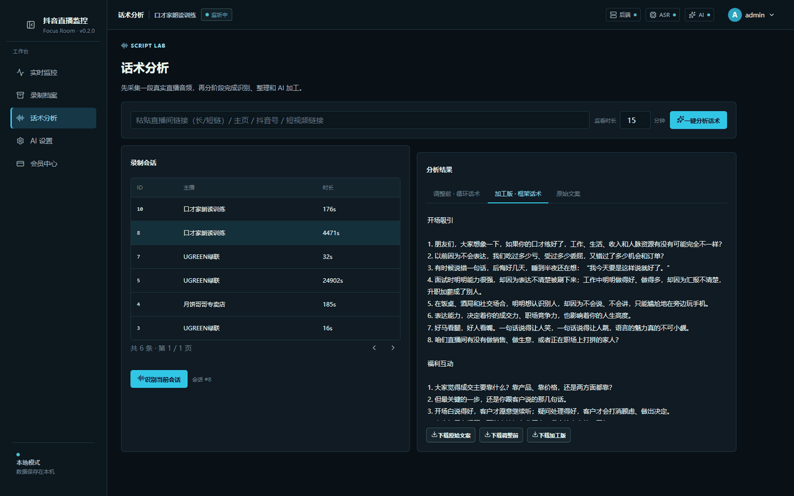Click the 后端 server status indicator
Image resolution: width=794 pixels, height=496 pixels.
click(x=623, y=15)
